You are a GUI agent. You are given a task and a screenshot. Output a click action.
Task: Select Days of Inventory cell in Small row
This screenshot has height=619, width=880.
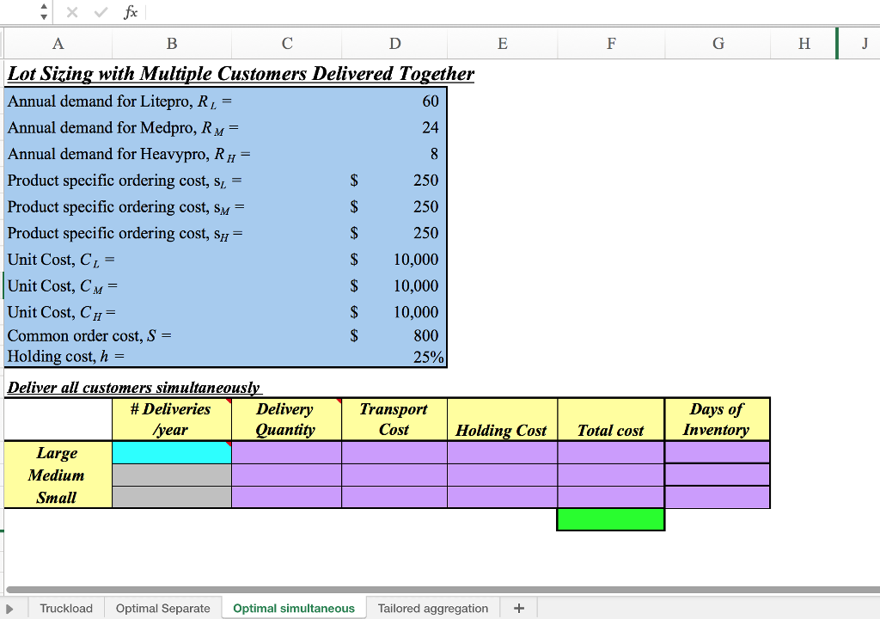[718, 498]
